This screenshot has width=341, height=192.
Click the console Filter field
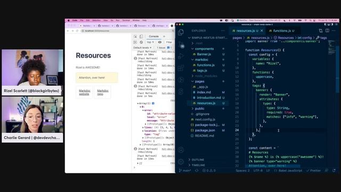[169, 42]
